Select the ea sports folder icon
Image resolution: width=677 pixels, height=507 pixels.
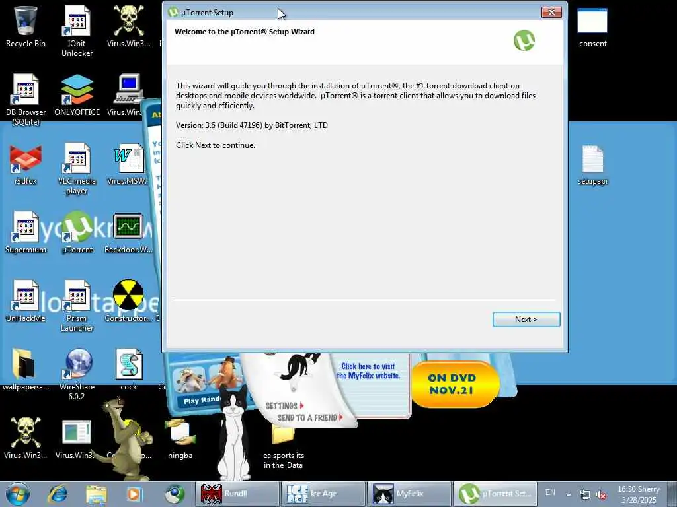click(x=283, y=446)
